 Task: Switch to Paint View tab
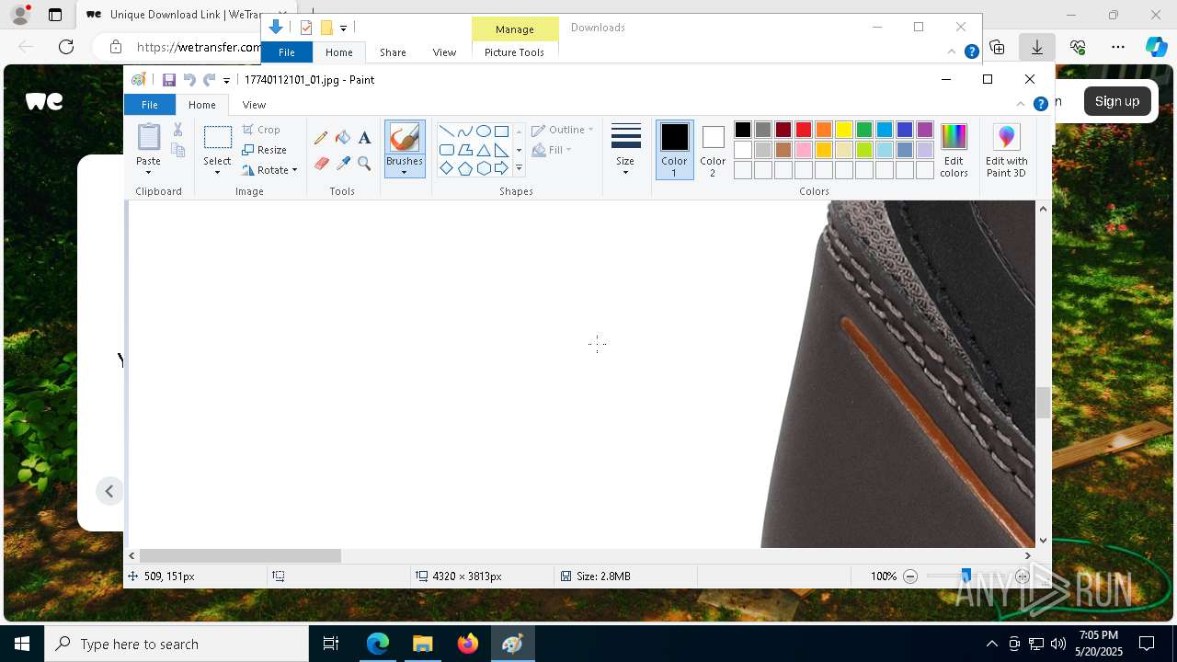pyautogui.click(x=254, y=105)
